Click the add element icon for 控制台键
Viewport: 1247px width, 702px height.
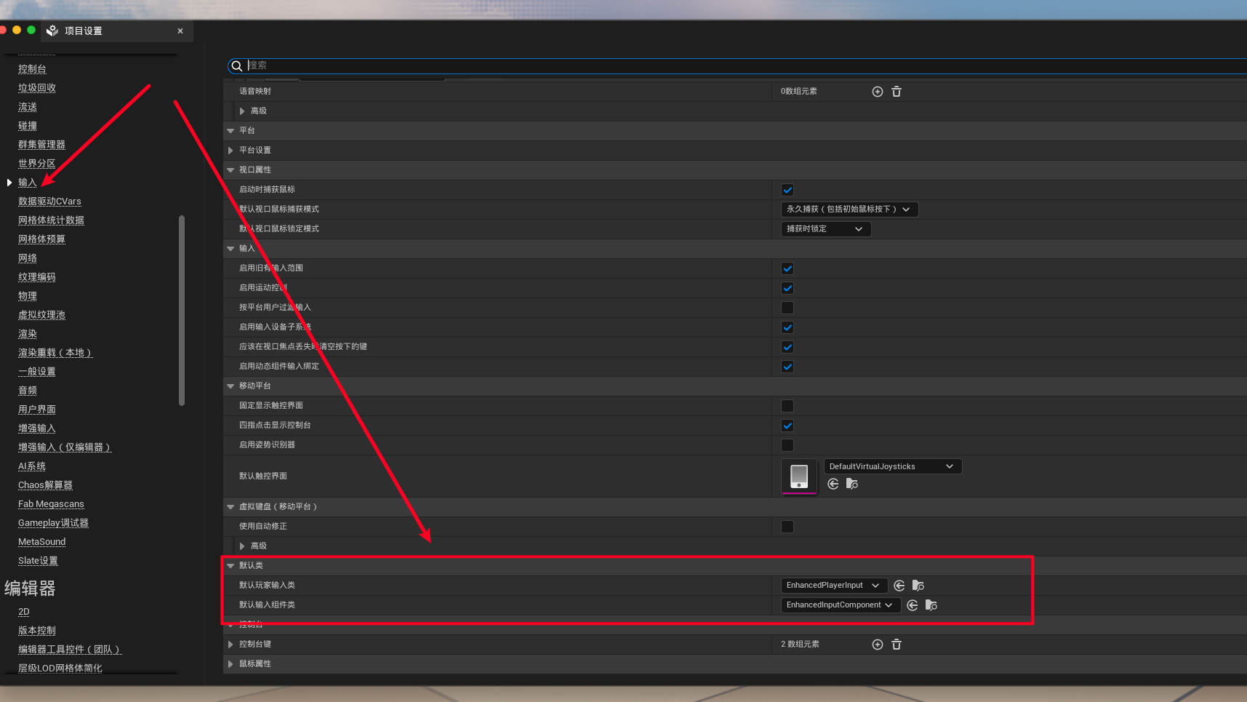[x=877, y=645]
